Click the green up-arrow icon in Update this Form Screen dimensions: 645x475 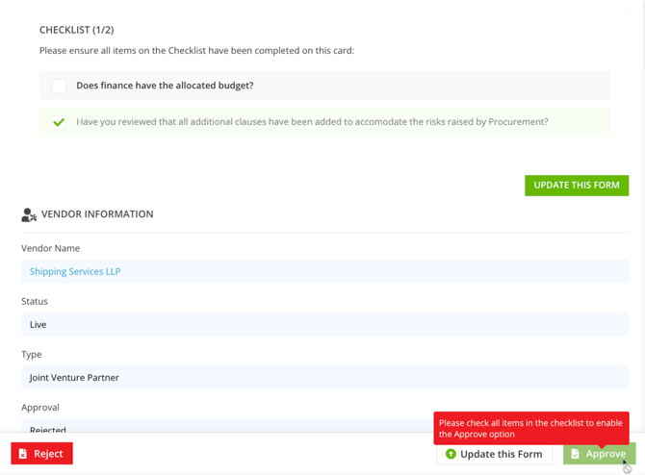(451, 454)
